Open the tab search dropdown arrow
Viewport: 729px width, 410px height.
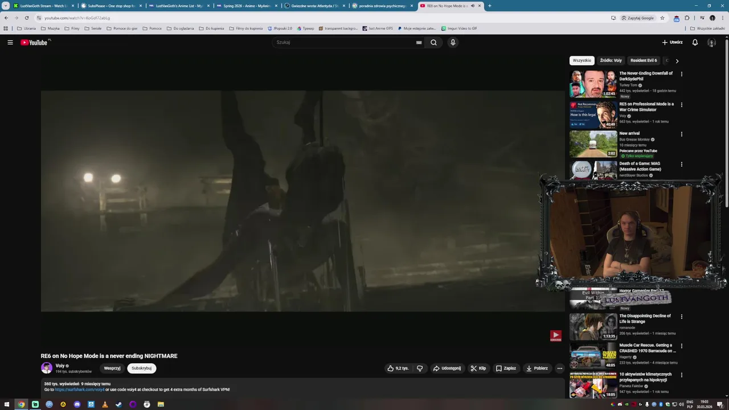point(5,6)
